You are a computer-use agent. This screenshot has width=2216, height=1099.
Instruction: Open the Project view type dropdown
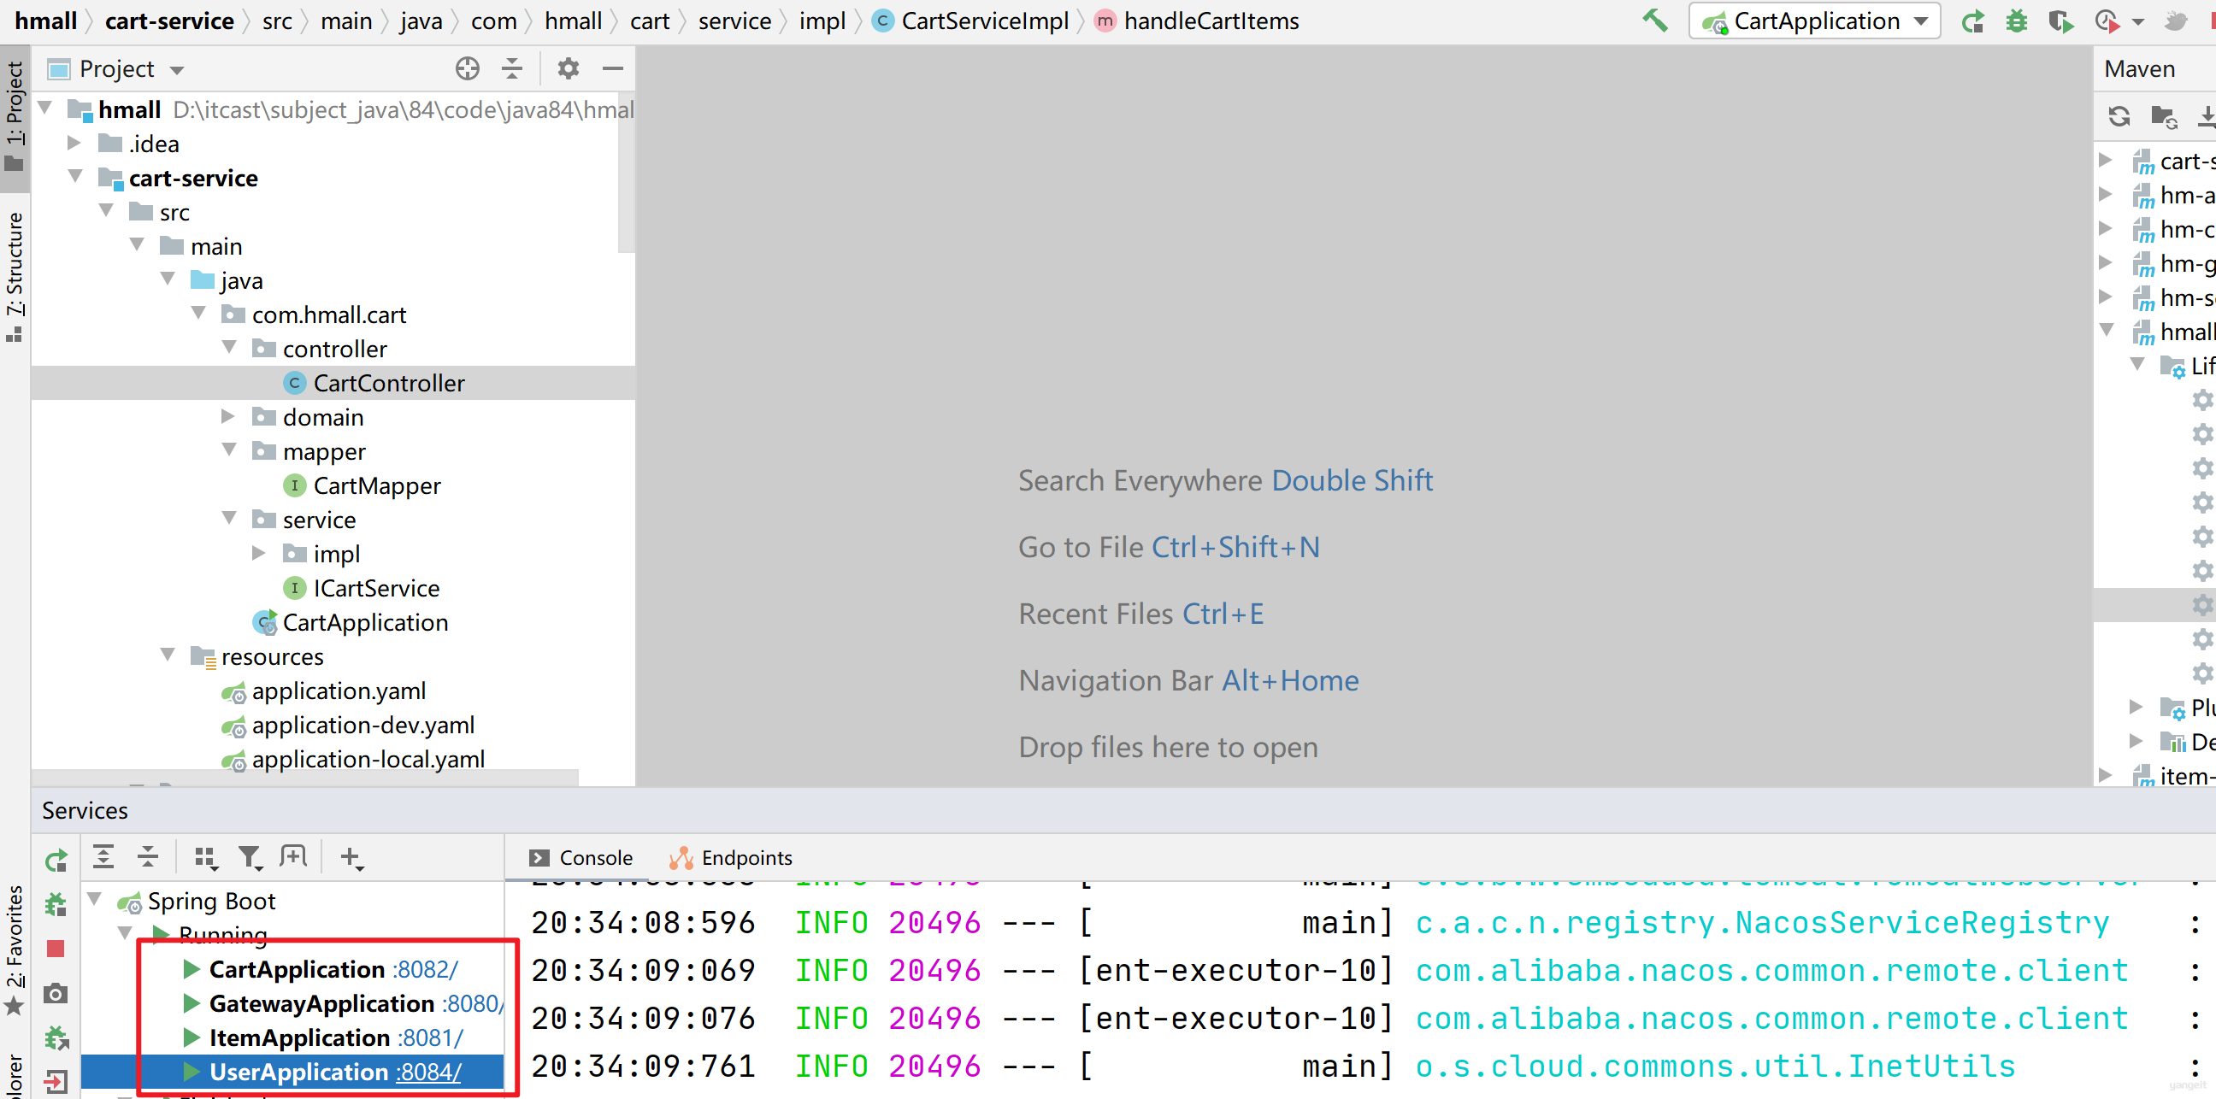point(177,70)
